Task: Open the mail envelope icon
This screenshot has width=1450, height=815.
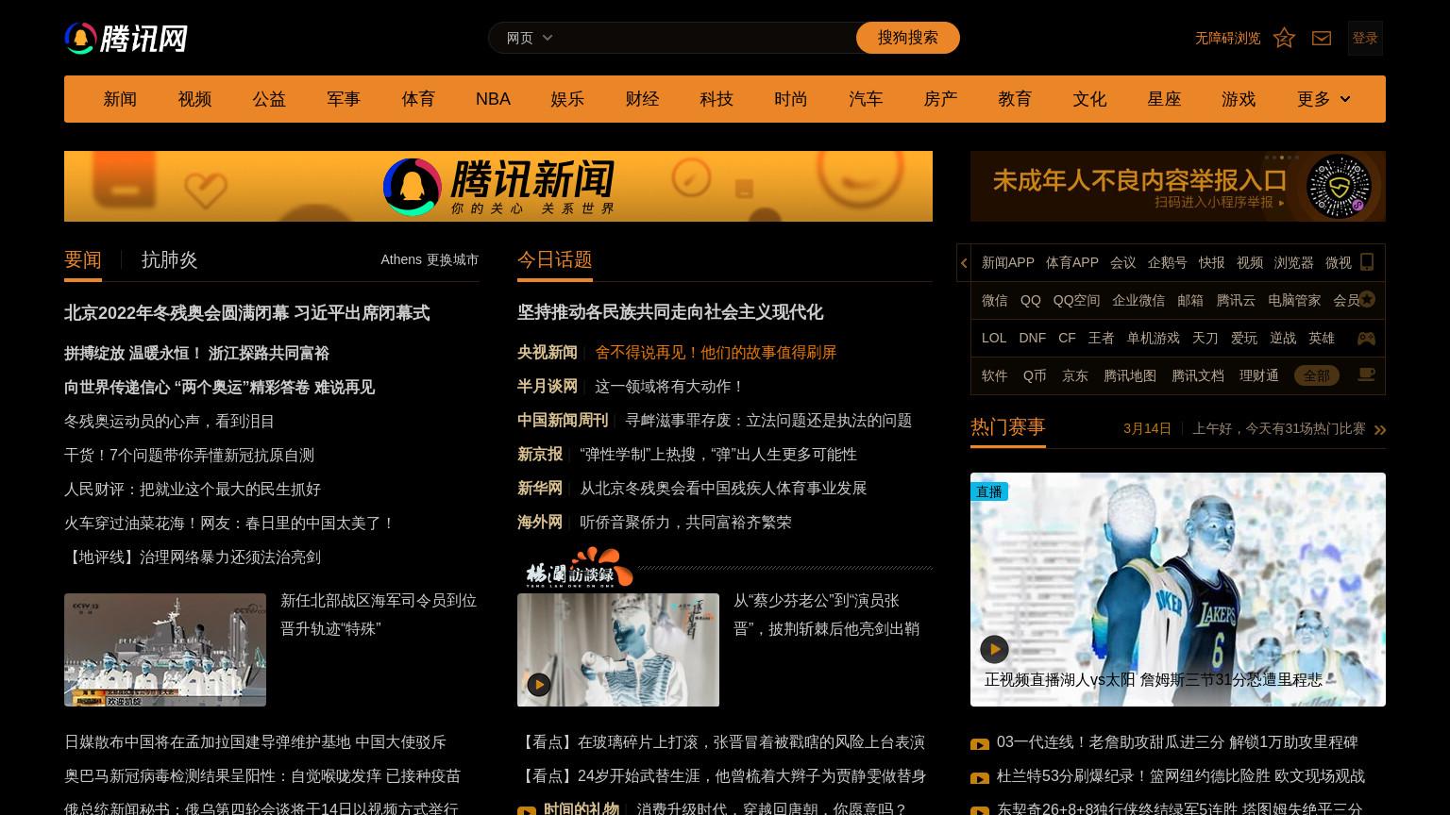Action: coord(1322,38)
